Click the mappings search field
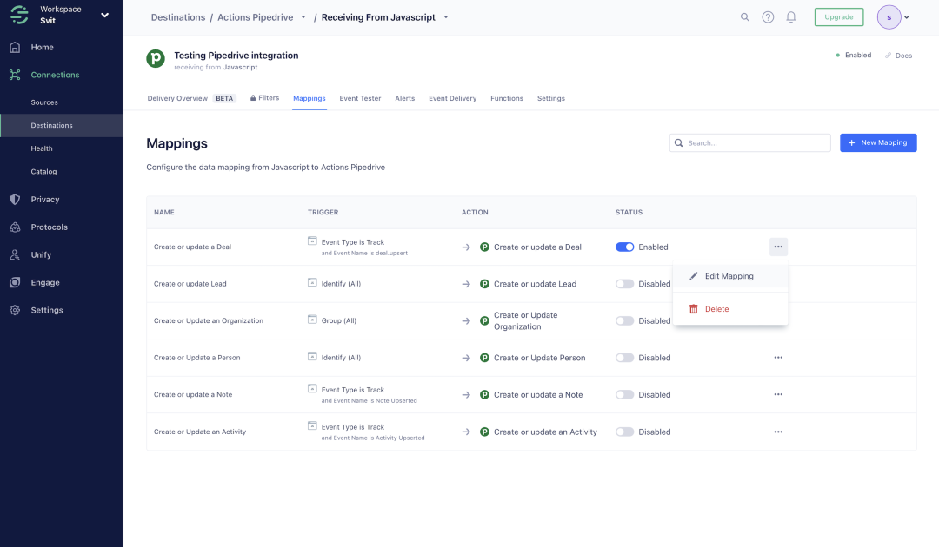939x547 pixels. tap(749, 142)
